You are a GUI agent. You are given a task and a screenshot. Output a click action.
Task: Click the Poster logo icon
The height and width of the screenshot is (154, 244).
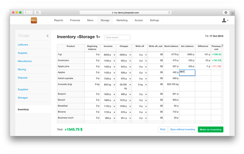tap(34, 21)
